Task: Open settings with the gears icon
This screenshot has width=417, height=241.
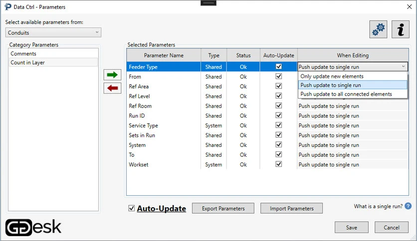Action: 378,29
